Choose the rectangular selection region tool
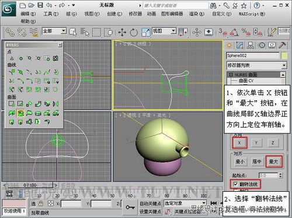 point(96,32)
